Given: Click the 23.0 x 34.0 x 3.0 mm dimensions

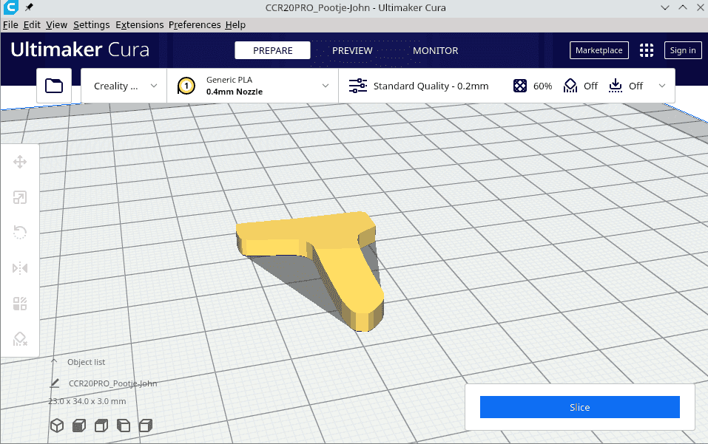Looking at the screenshot, I should pos(87,401).
